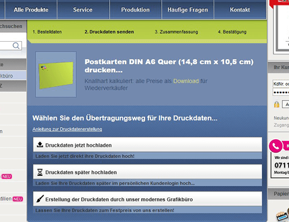The height and width of the screenshot is (222, 289).
Task: Open the Alle Produkte menu
Action: coord(31,9)
